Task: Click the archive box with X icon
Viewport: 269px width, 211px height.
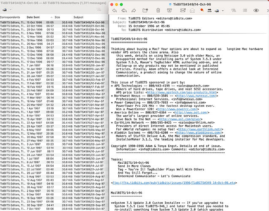Action: pyautogui.click(x=169, y=11)
